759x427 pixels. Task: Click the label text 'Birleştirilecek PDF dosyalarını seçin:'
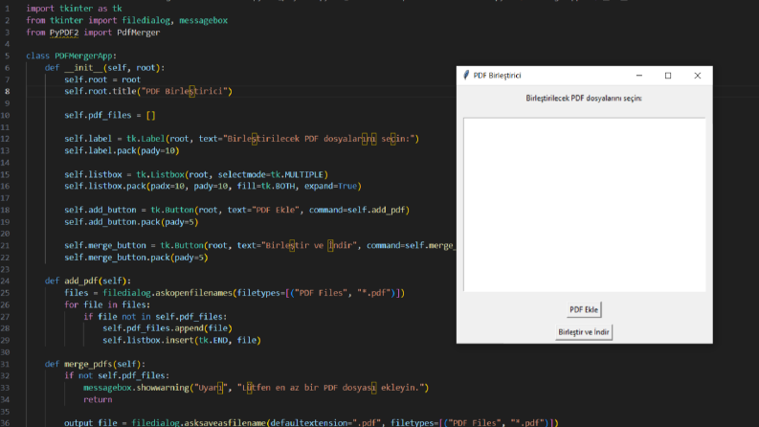(x=584, y=99)
